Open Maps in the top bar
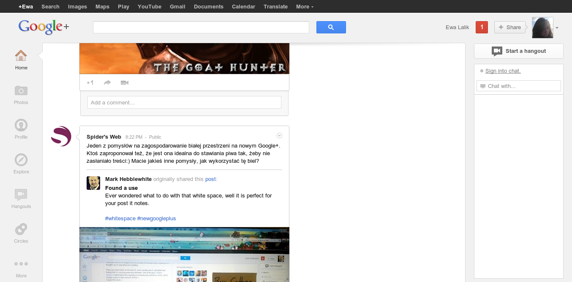Image resolution: width=572 pixels, height=282 pixels. click(102, 6)
